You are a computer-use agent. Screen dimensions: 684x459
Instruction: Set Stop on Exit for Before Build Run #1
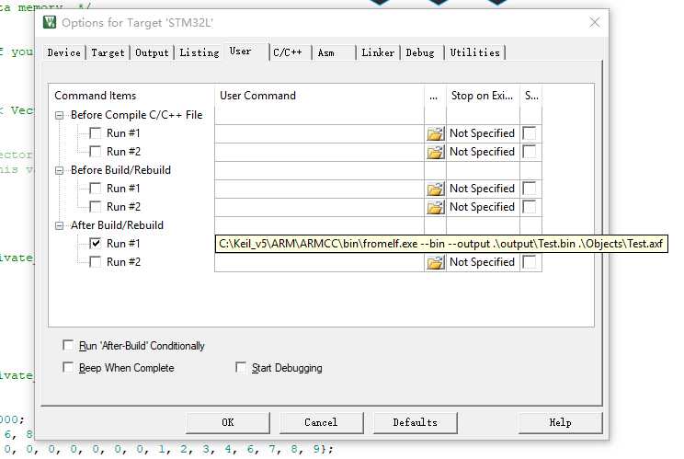(483, 189)
